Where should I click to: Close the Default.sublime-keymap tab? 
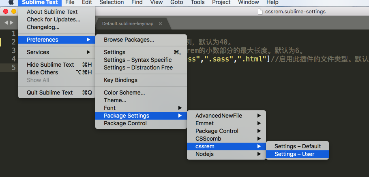tap(160, 24)
